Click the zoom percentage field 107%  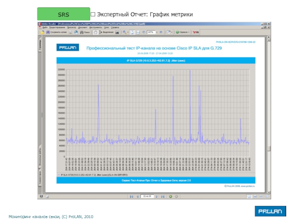pyautogui.click(x=151, y=32)
